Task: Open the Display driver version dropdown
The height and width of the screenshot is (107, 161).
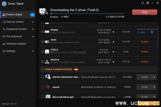Action: [114, 32]
